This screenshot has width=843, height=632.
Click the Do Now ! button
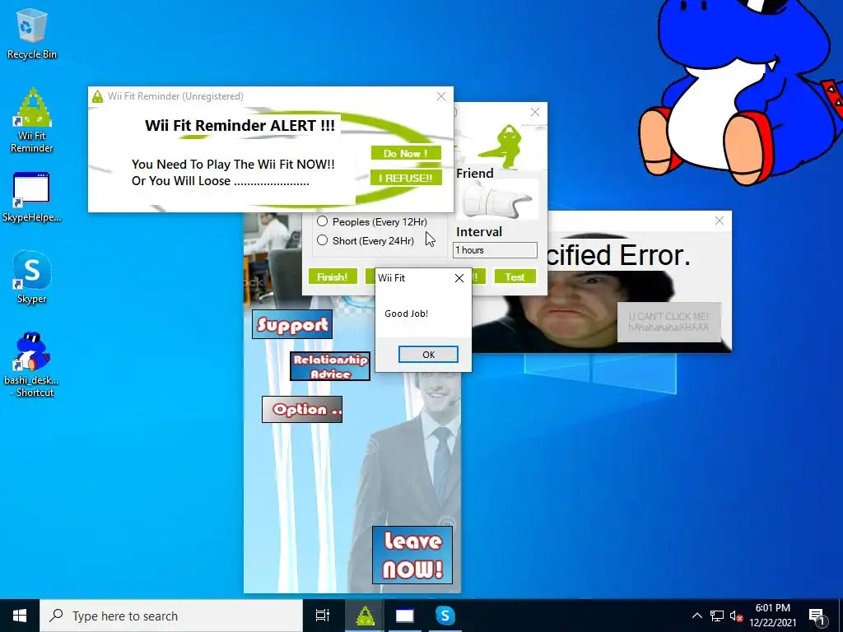406,153
